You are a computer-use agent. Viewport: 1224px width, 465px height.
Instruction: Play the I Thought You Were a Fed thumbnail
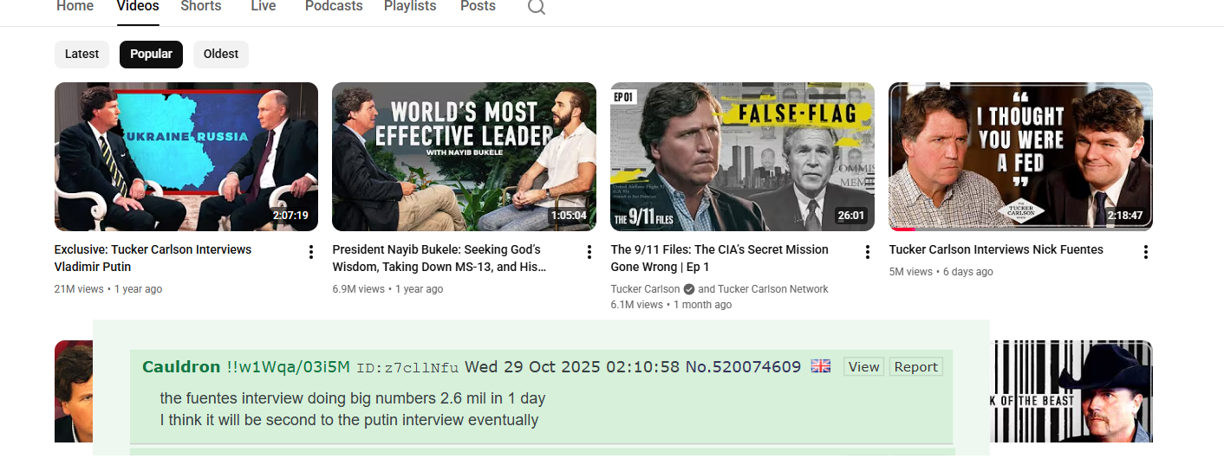point(1020,157)
